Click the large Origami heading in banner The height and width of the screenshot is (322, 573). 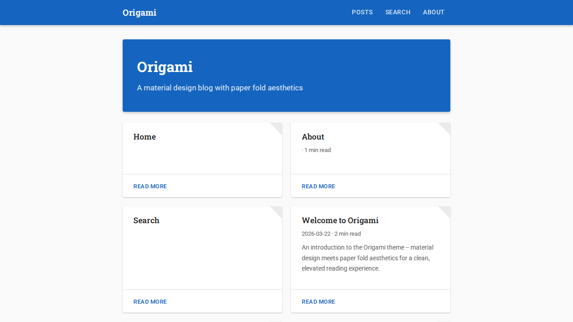pos(165,67)
